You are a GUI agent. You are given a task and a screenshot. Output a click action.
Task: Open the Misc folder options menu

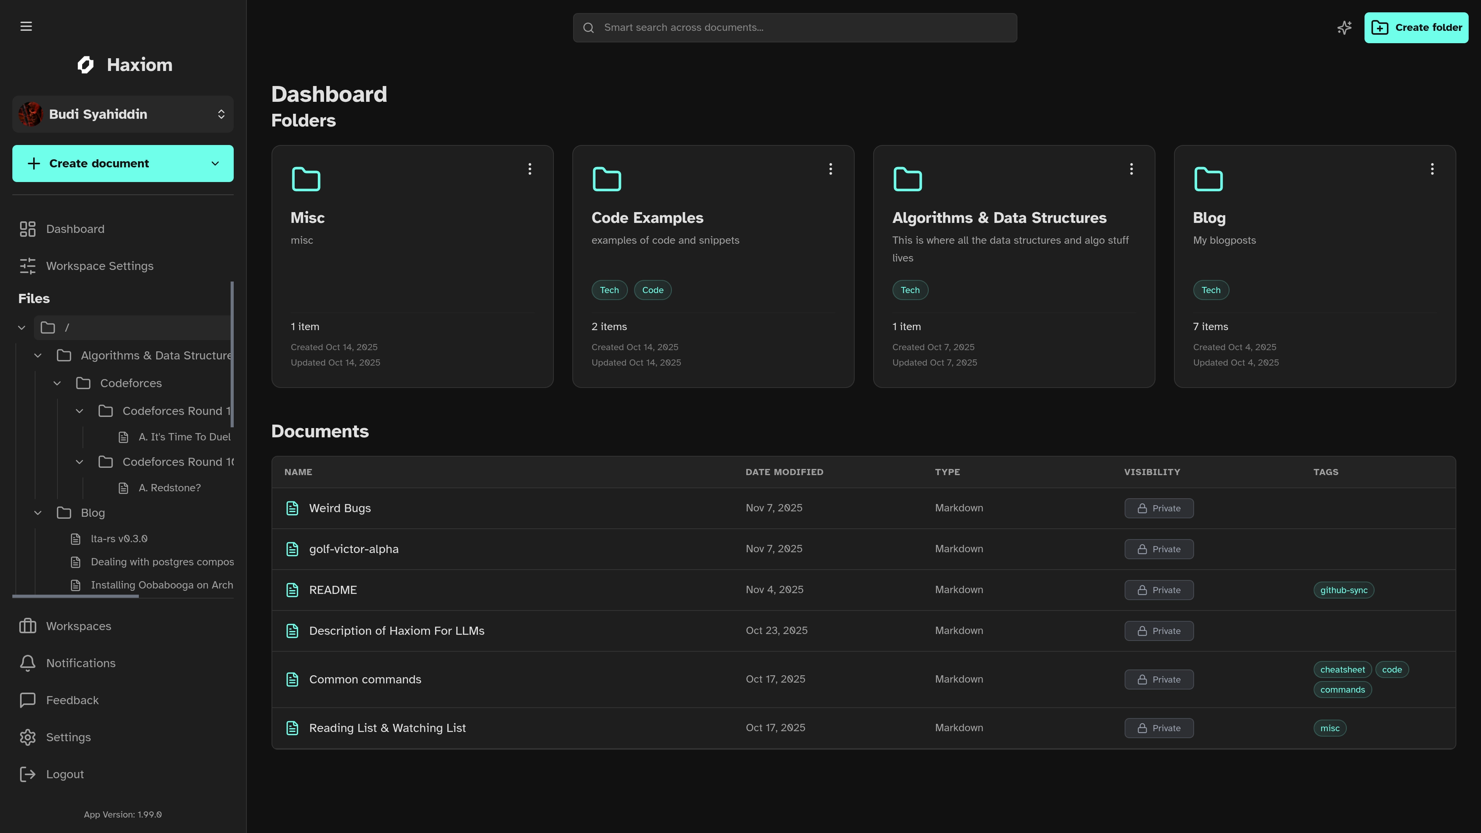pyautogui.click(x=530, y=169)
